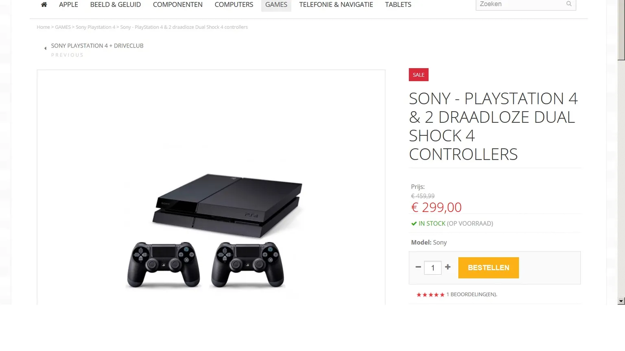
Task: Click the orange BESTELLEN button
Action: pyautogui.click(x=488, y=268)
